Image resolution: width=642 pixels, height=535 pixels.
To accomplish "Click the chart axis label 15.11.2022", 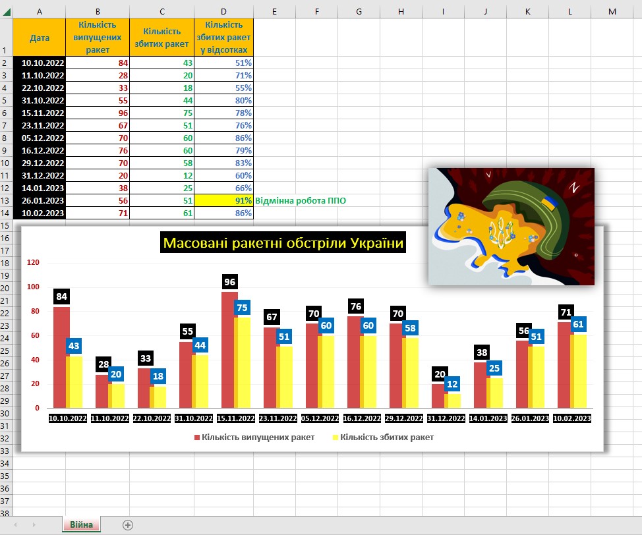I will (x=235, y=418).
